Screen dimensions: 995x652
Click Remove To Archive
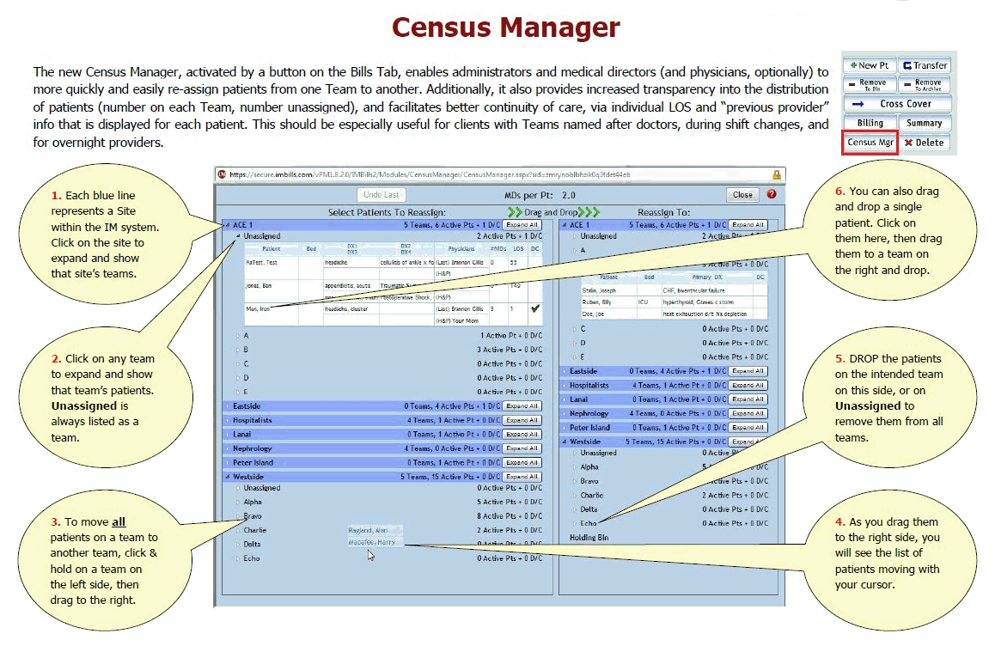tap(925, 84)
